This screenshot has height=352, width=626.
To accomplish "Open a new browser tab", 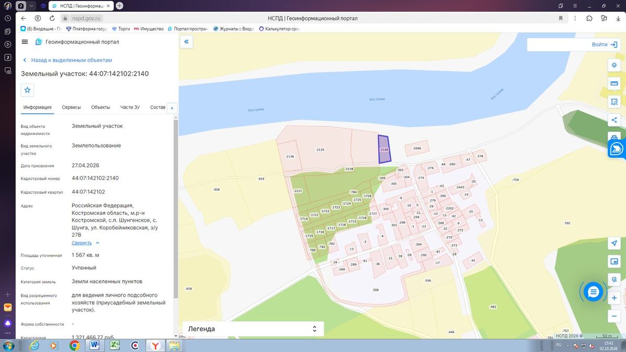I will click(x=119, y=6).
